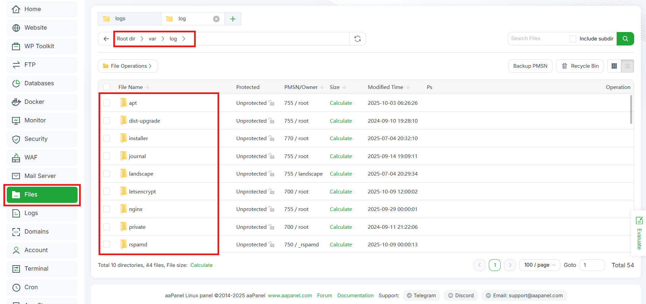Image resolution: width=646 pixels, height=304 pixels.
Task: Add a new file tab with plus
Action: coord(233,19)
